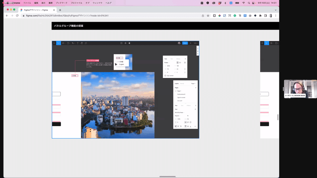The image size is (317, 178).
Task: Click the Share page icon in address bar
Action: coord(203,15)
